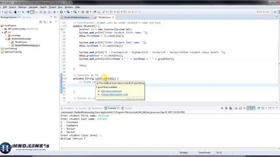The image size is (280, 157).
Task: Toggle the fold marker on line 16
Action: [66, 26]
